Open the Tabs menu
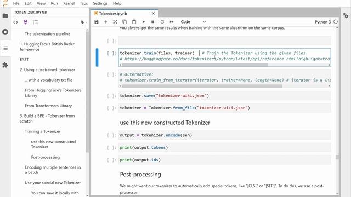 tap(84, 3)
